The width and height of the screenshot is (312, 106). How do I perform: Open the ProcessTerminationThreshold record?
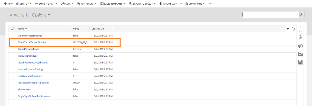tap(33, 83)
